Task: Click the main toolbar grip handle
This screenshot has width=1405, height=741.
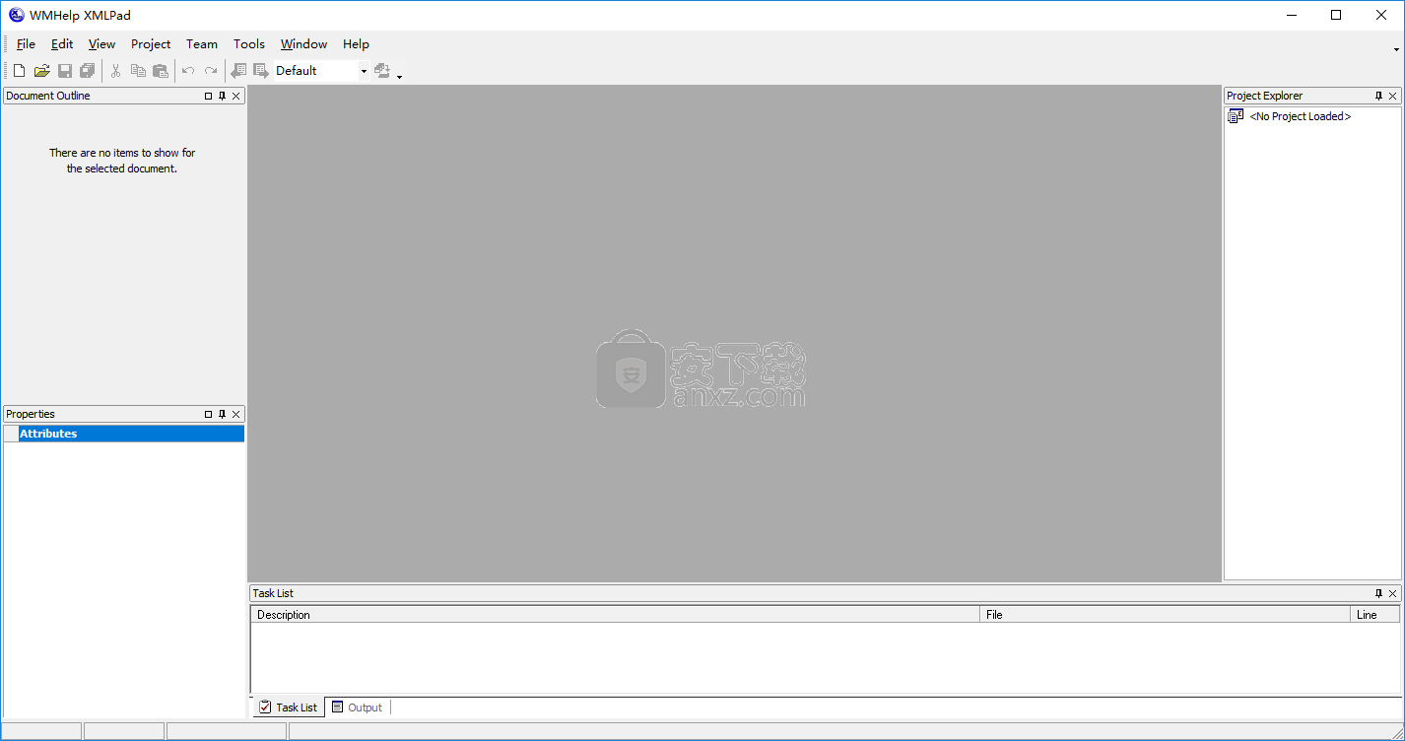Action: click(x=6, y=71)
